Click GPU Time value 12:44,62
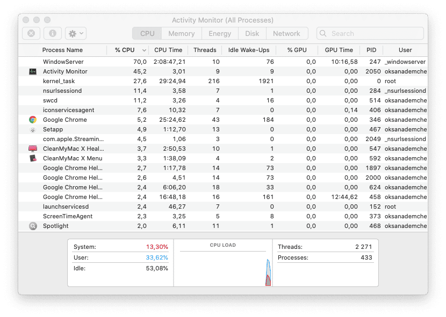The height and width of the screenshot is (317, 446). (344, 197)
